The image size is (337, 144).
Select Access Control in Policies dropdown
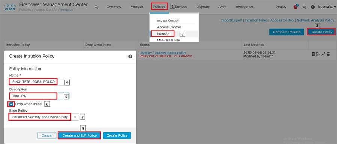click(x=169, y=27)
